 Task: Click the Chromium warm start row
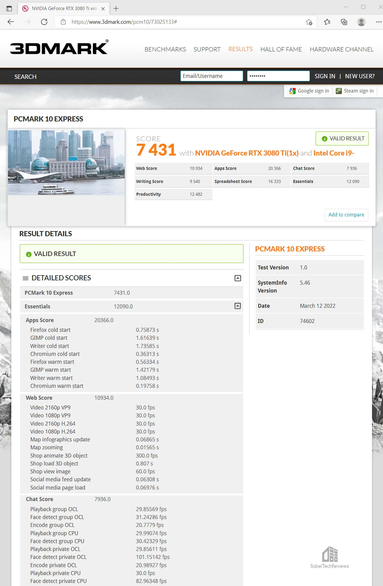pyautogui.click(x=131, y=386)
